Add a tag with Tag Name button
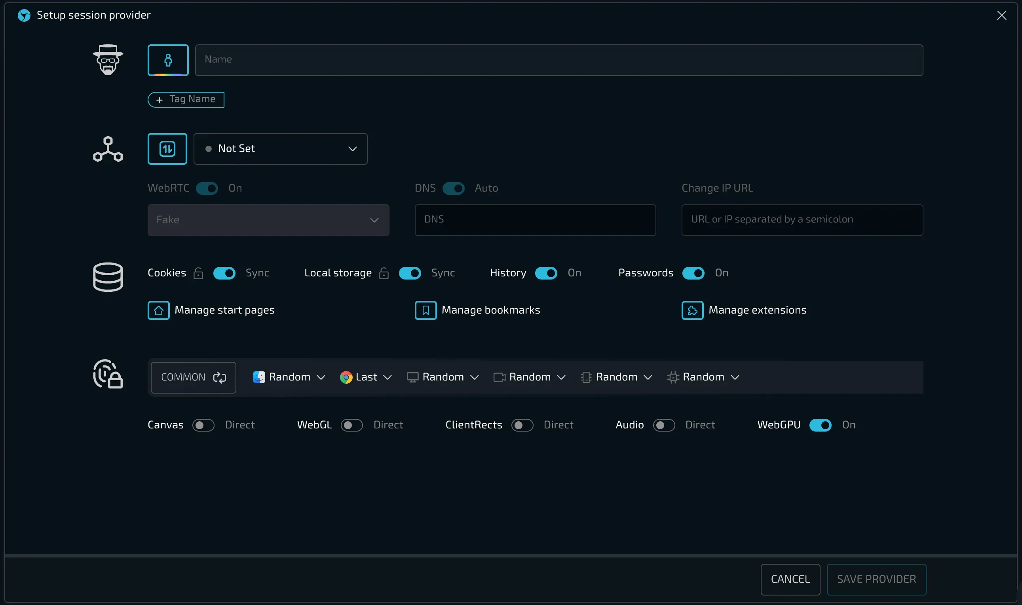This screenshot has height=605, width=1022. click(186, 99)
